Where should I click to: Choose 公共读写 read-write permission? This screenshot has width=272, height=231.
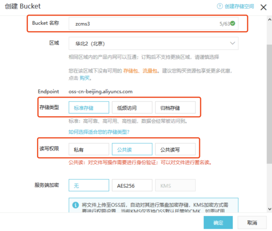click(x=175, y=149)
